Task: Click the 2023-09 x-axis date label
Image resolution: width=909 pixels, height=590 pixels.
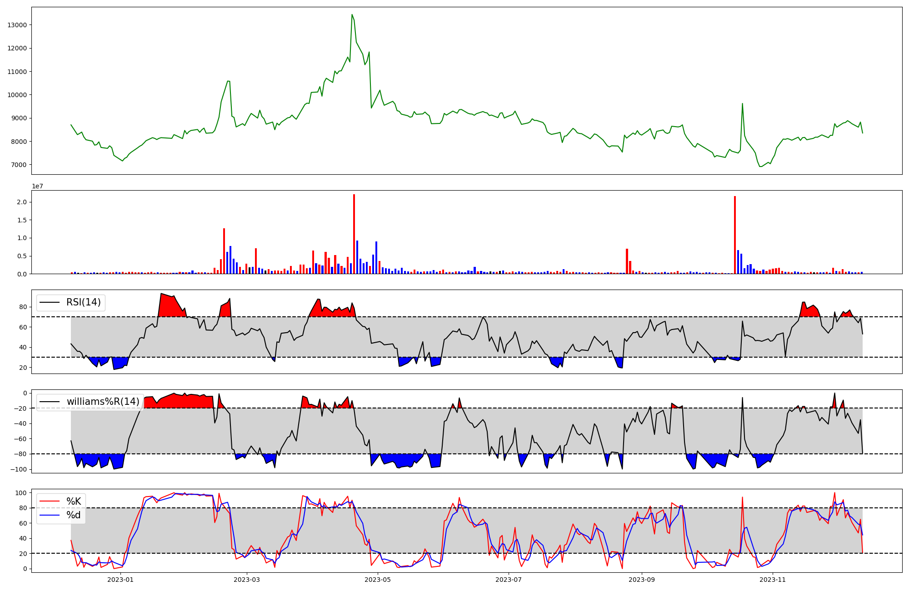Action: point(642,580)
